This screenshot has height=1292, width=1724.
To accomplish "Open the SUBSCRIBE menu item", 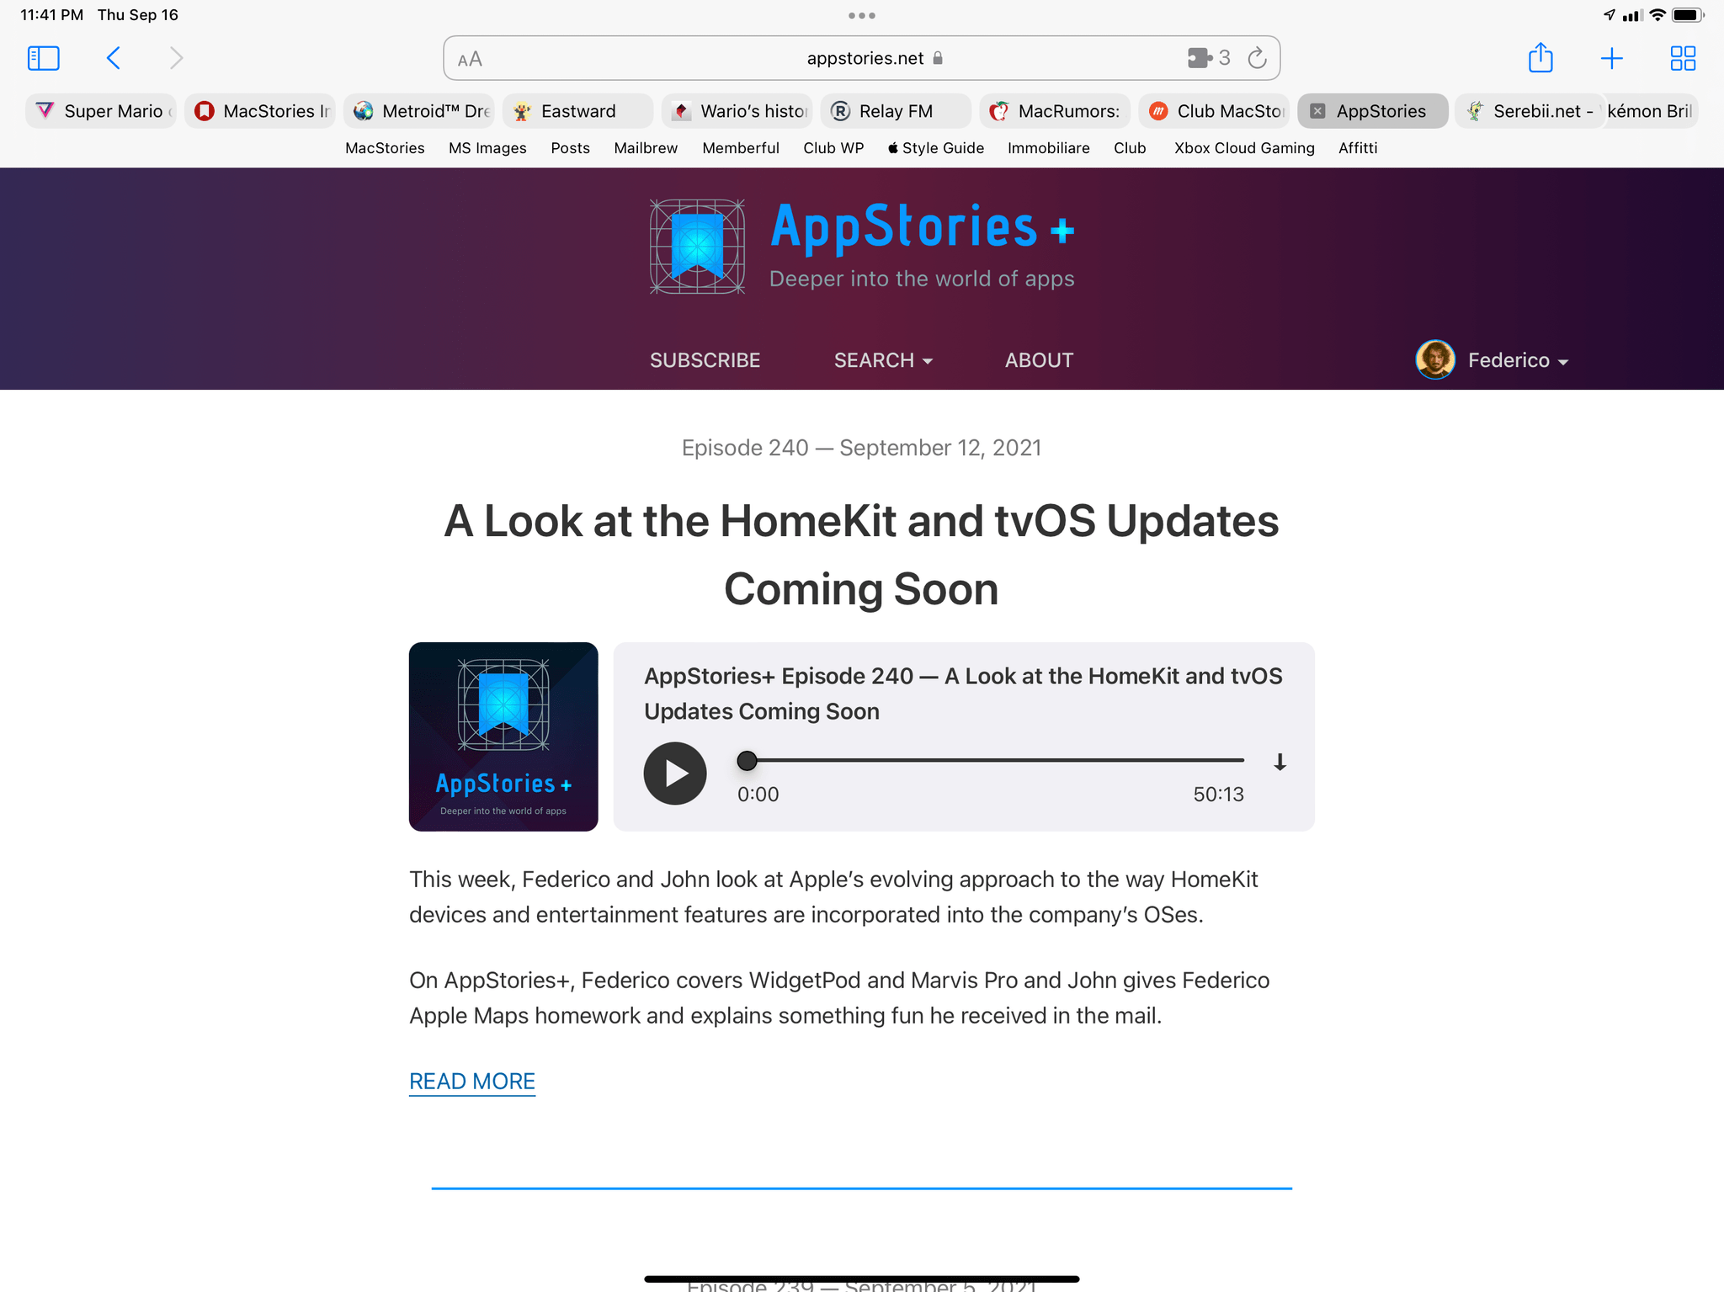I will coord(706,359).
